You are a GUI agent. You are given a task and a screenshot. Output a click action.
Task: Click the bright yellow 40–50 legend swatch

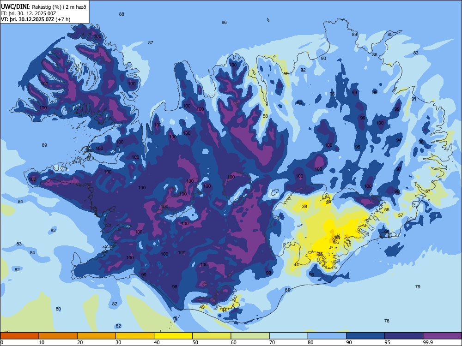(x=173, y=336)
